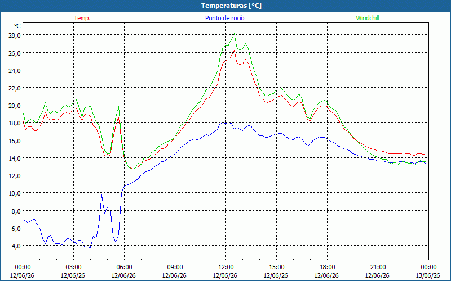Viewport: 451px width, 281px height.
Task: Click the 18:00 time axis label
Action: 327,268
